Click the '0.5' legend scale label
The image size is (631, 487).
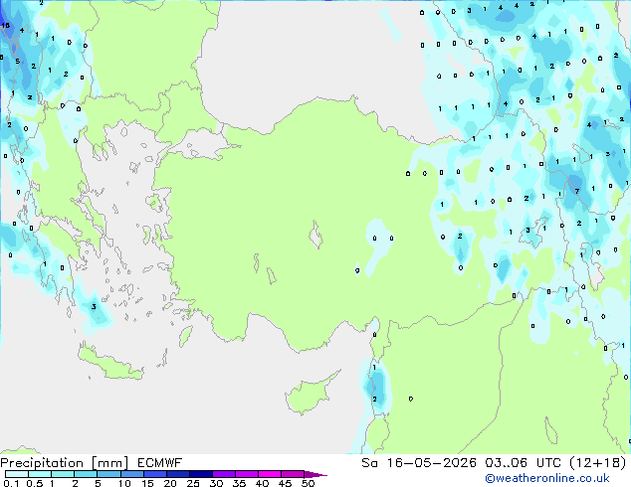[35, 483]
